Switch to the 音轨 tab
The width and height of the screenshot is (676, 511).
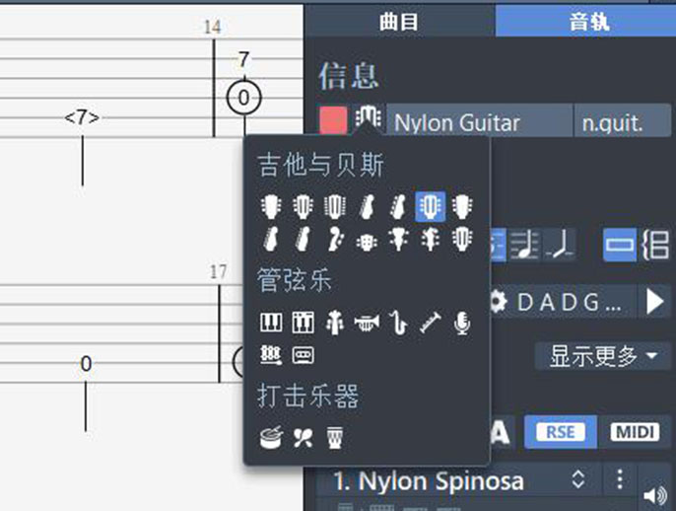point(585,21)
